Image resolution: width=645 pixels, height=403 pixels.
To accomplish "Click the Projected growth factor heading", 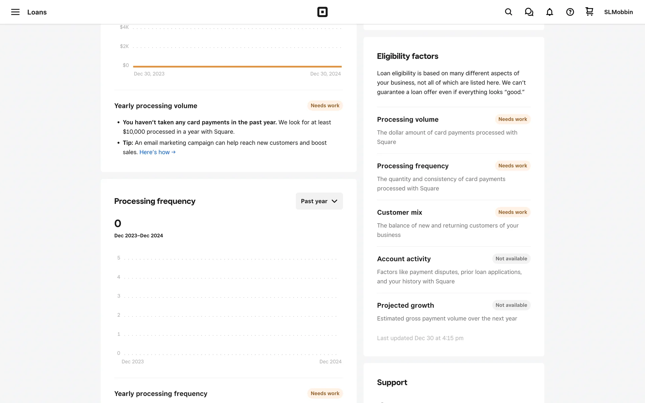I will (x=405, y=305).
